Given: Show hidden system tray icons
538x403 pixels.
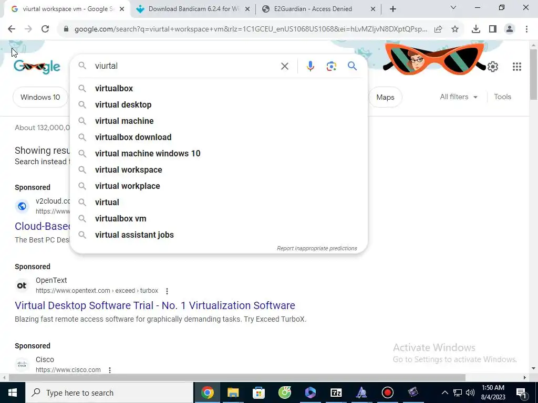Looking at the screenshot, I should (x=444, y=393).
